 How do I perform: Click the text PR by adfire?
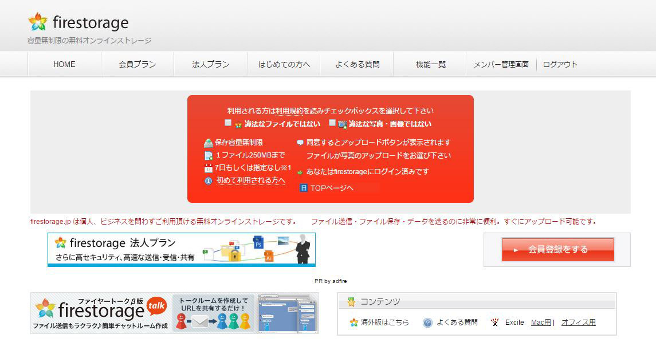click(331, 281)
